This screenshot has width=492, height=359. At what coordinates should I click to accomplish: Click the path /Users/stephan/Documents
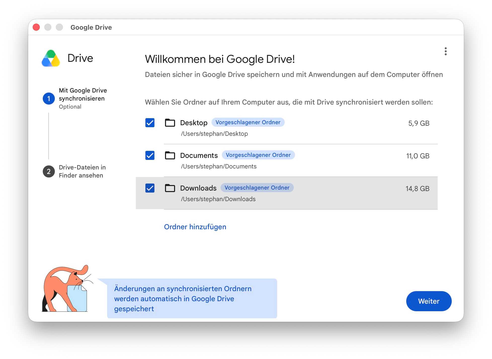point(219,166)
